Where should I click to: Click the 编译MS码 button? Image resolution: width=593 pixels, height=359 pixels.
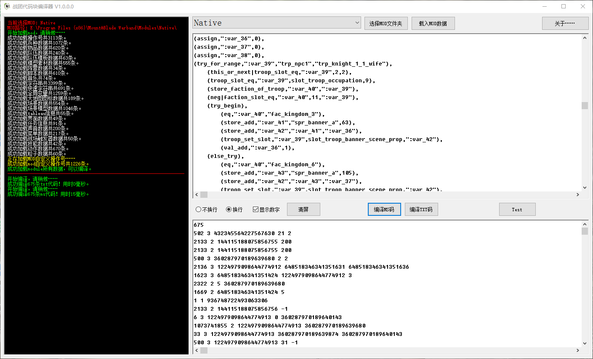tap(384, 210)
